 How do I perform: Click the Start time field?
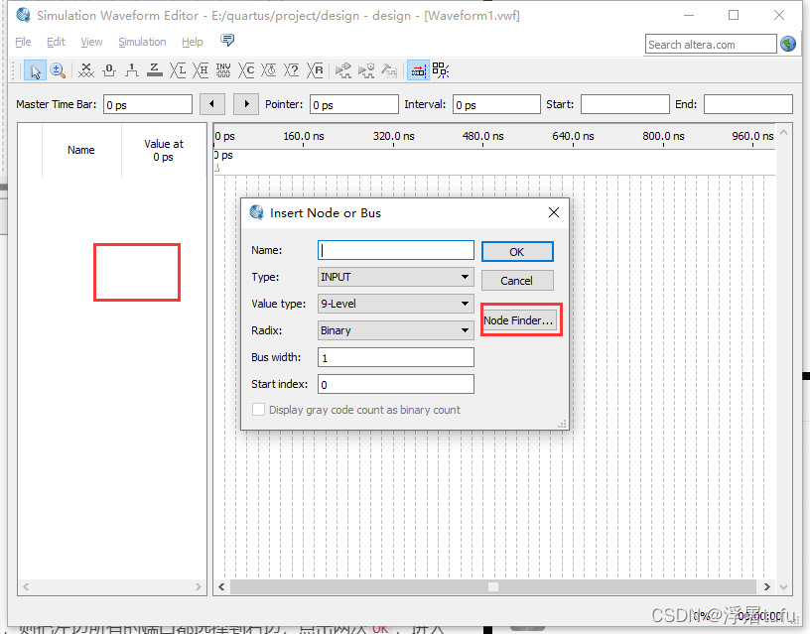coord(625,105)
